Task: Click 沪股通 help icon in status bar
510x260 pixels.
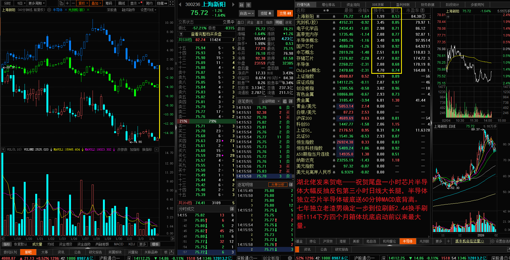Action: [114, 258]
